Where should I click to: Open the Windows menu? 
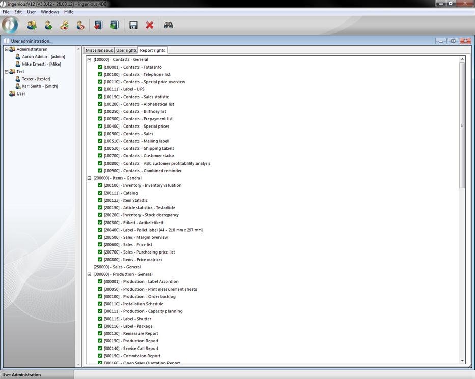coord(49,12)
